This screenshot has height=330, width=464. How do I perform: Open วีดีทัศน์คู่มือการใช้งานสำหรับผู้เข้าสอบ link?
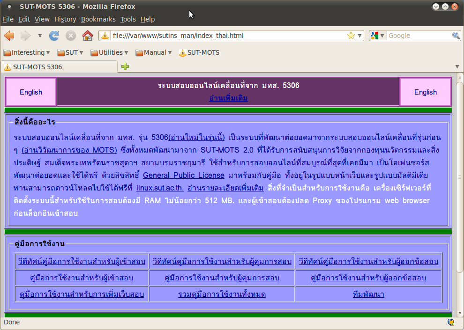82,262
